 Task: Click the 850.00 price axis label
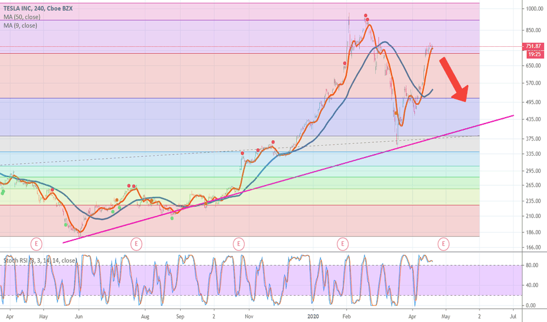(534, 30)
